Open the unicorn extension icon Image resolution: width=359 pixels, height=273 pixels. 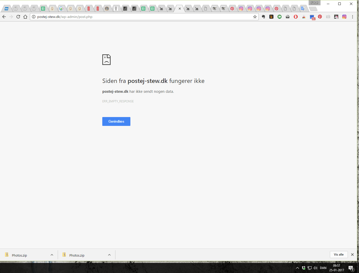pyautogui.click(x=336, y=17)
